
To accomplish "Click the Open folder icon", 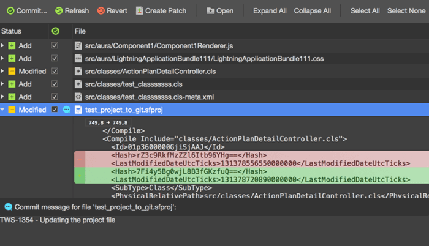I will point(210,11).
